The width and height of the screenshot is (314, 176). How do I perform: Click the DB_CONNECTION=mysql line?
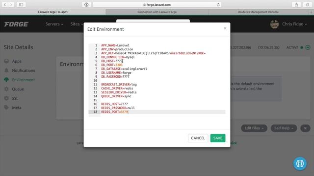coord(118,57)
